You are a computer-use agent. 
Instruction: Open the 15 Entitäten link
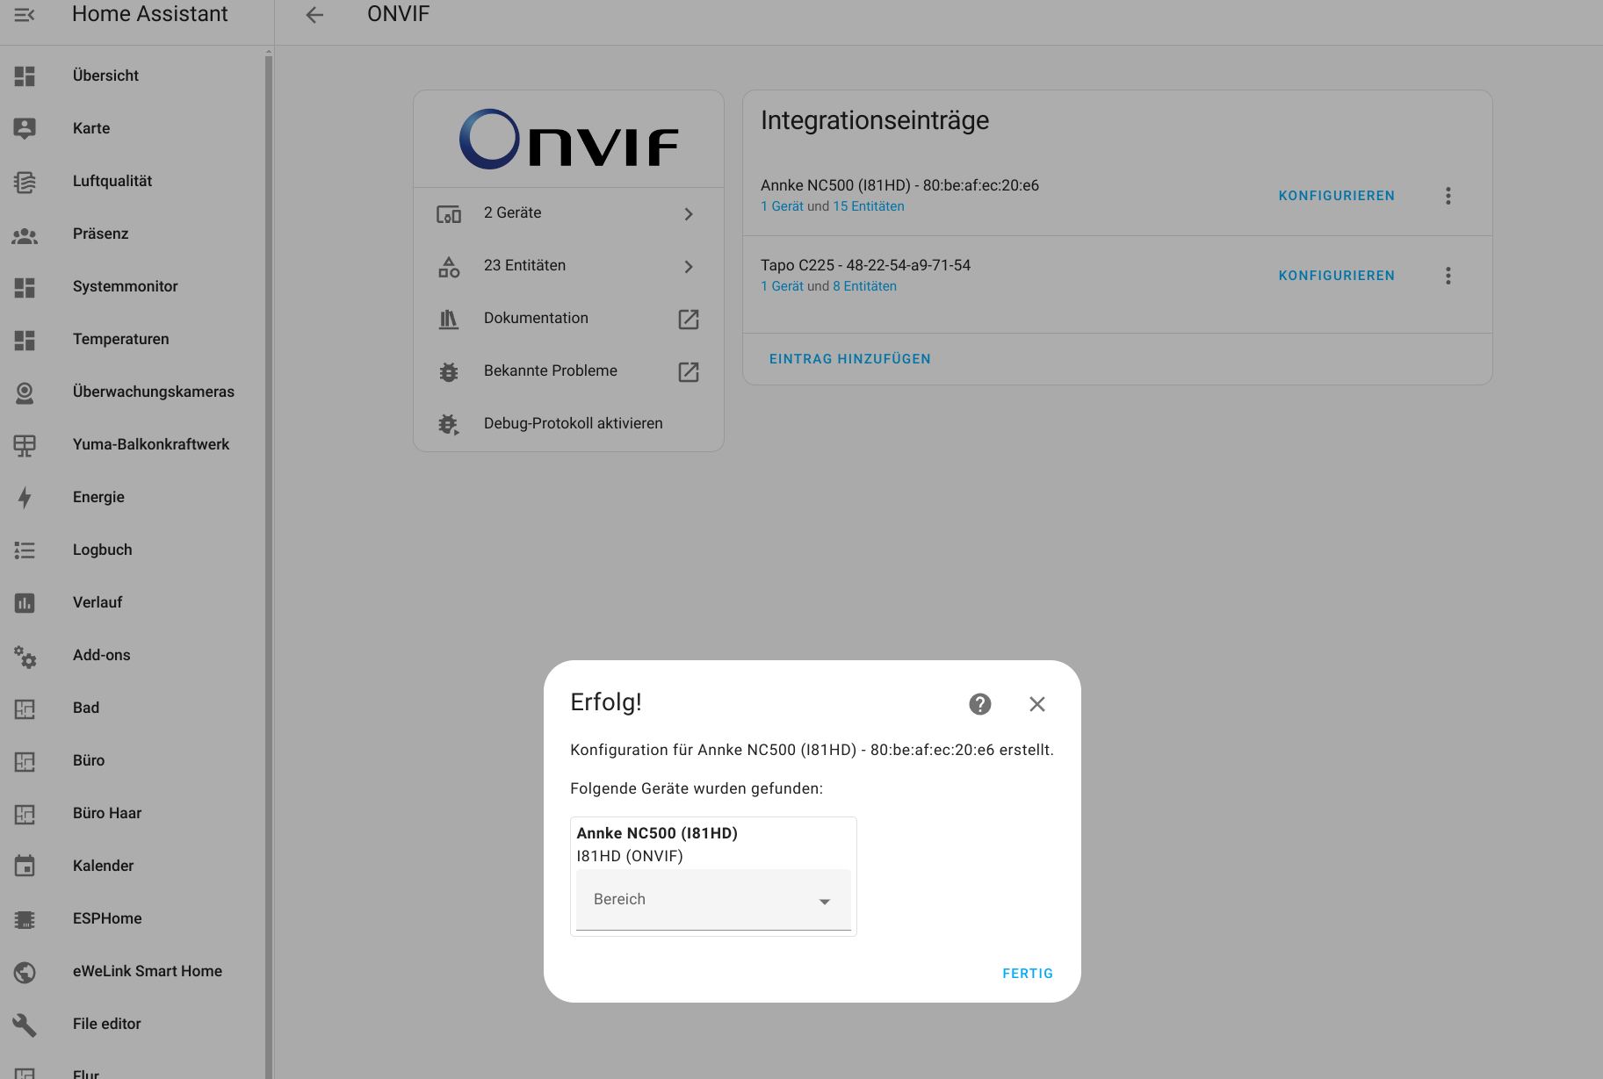click(869, 206)
